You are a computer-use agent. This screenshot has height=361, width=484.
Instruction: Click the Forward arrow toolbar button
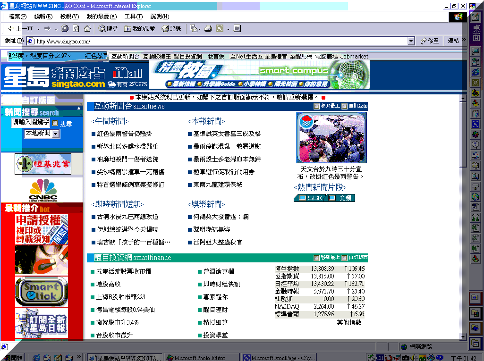[47, 29]
